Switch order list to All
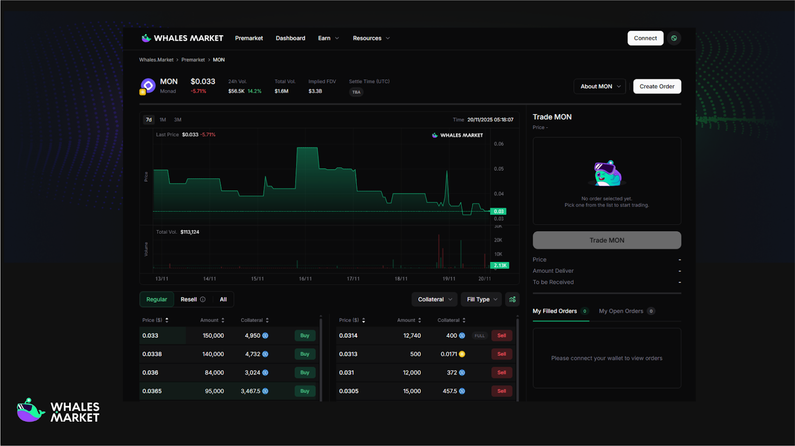 pyautogui.click(x=223, y=299)
